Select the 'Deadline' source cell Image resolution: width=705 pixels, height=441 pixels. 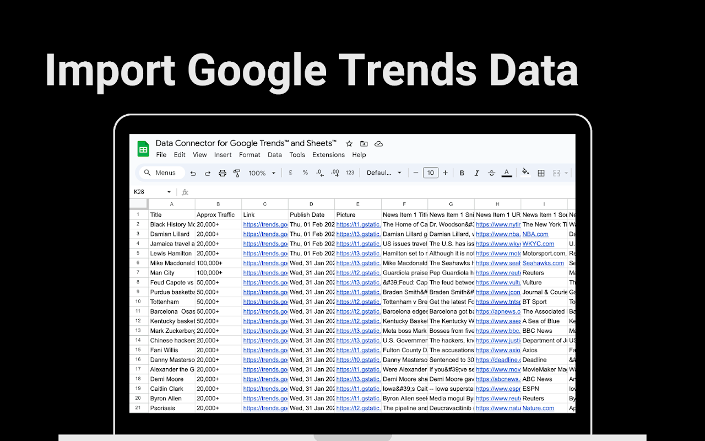click(544, 359)
